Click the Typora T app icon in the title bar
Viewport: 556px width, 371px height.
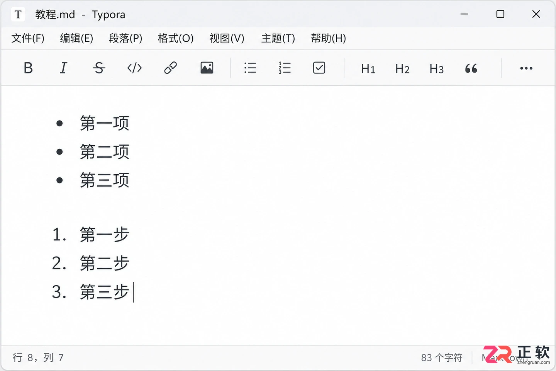[18, 15]
